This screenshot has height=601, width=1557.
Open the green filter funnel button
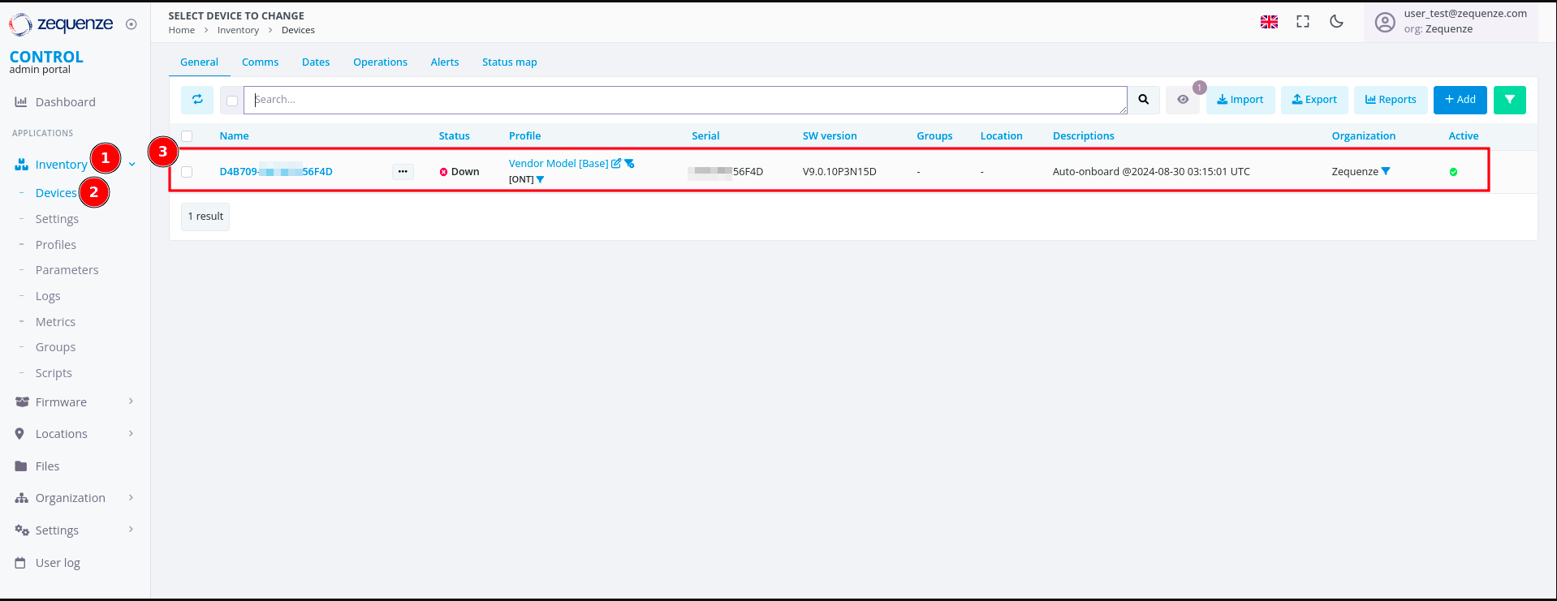(x=1509, y=100)
